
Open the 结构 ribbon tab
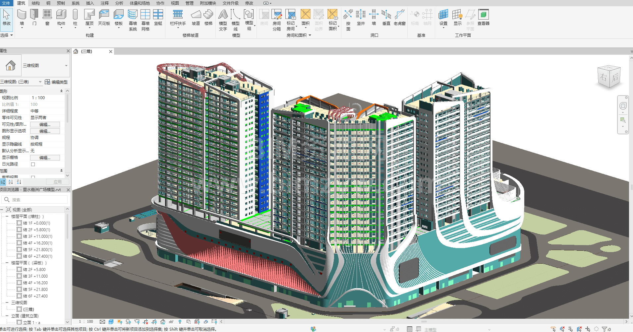coord(35,3)
